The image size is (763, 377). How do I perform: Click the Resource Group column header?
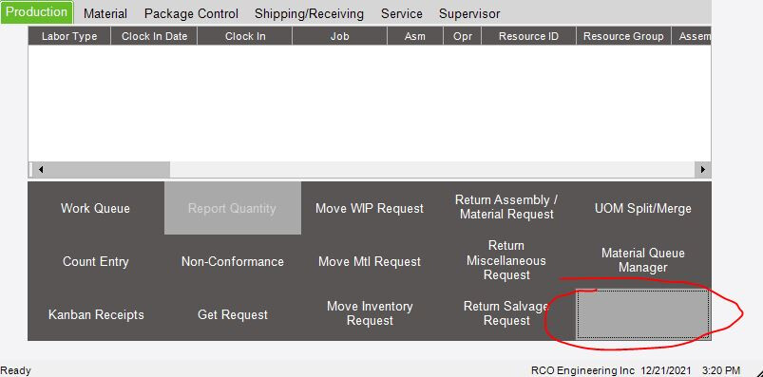(623, 36)
